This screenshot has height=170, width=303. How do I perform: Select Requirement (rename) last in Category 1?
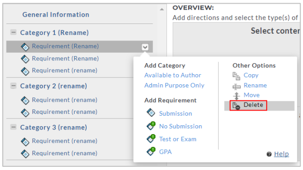click(x=65, y=70)
